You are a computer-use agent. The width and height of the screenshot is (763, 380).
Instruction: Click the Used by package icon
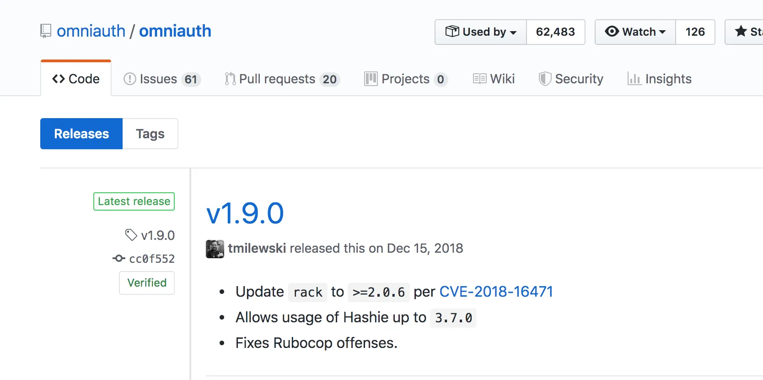[x=452, y=32]
